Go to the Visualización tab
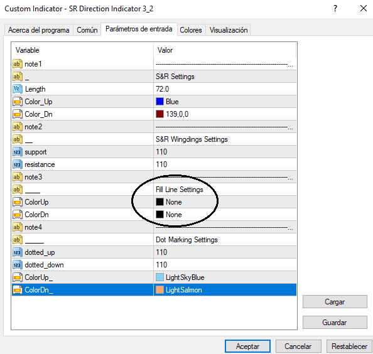The height and width of the screenshot is (354, 373). pyautogui.click(x=229, y=30)
